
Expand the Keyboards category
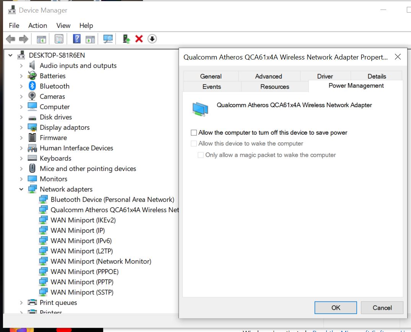(21, 158)
